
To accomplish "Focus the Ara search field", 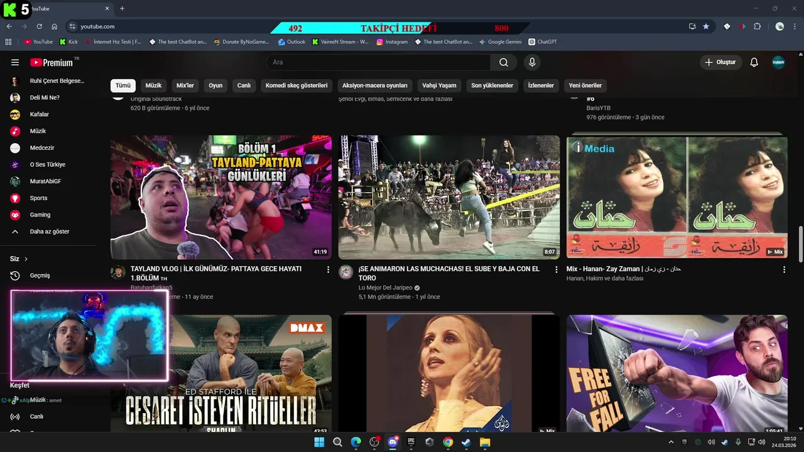I will point(378,62).
